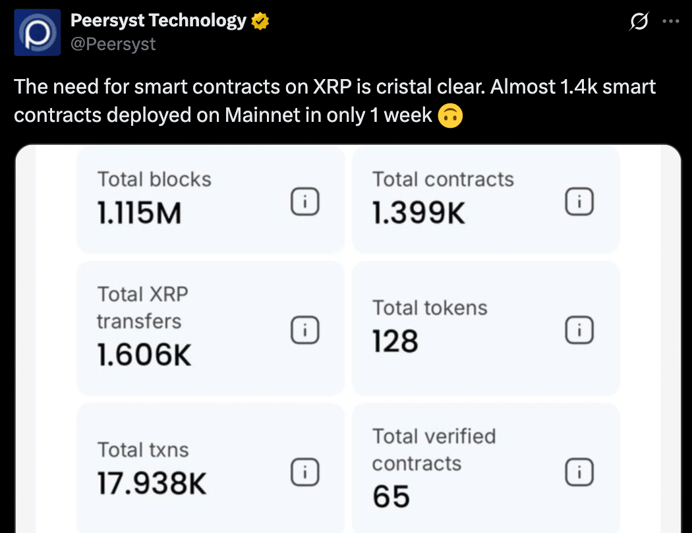
Task: Click the info icon for Total contracts
Action: [x=579, y=203]
